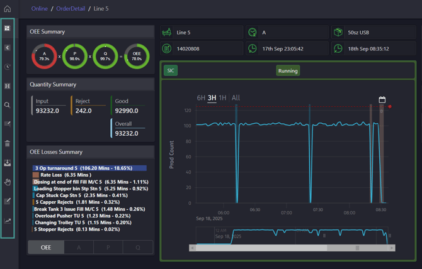Open the OrderDetail breadcrumb link
422x269 pixels.
[x=71, y=9]
